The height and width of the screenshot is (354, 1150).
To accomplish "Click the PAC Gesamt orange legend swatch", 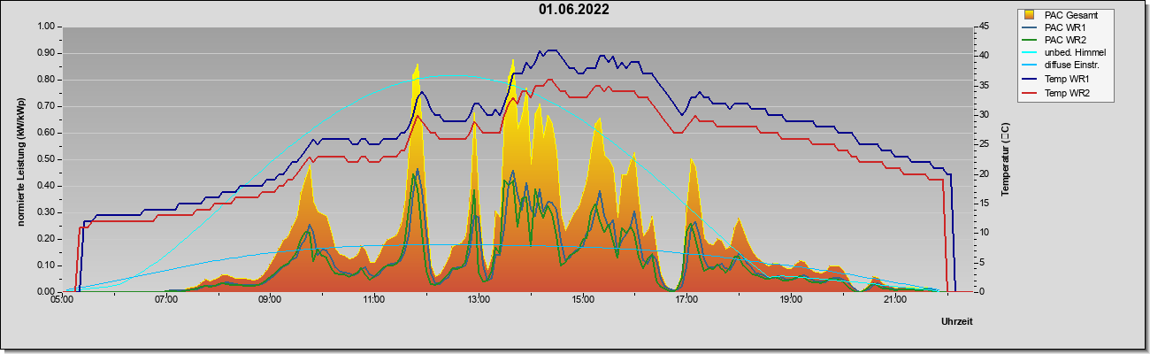I will (1031, 15).
